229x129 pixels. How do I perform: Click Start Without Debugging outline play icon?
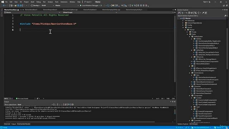point(101,5)
